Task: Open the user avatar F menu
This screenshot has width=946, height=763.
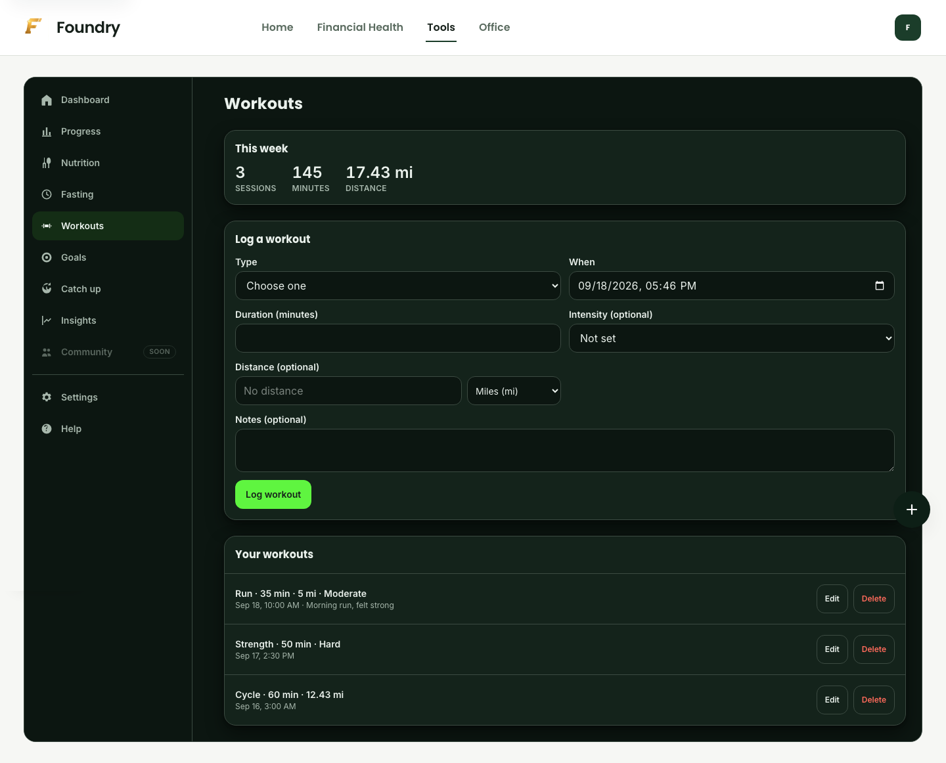Action: click(908, 28)
